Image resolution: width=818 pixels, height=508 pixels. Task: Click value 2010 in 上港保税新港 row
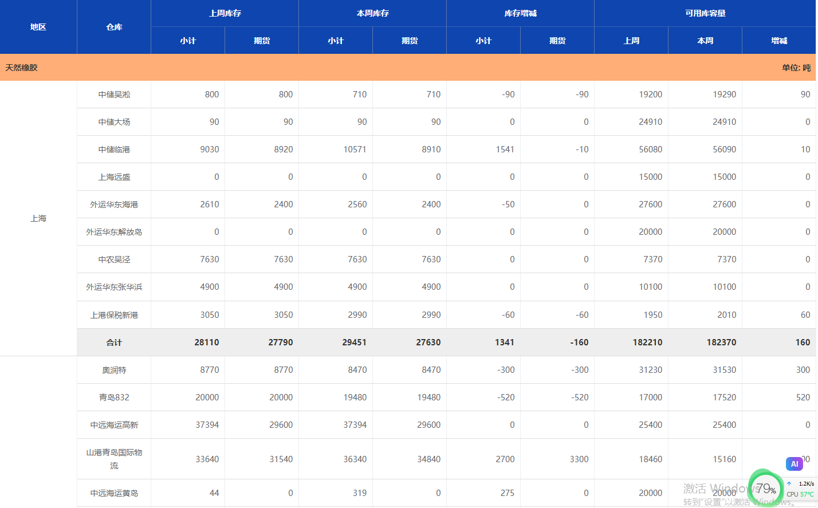tap(726, 315)
